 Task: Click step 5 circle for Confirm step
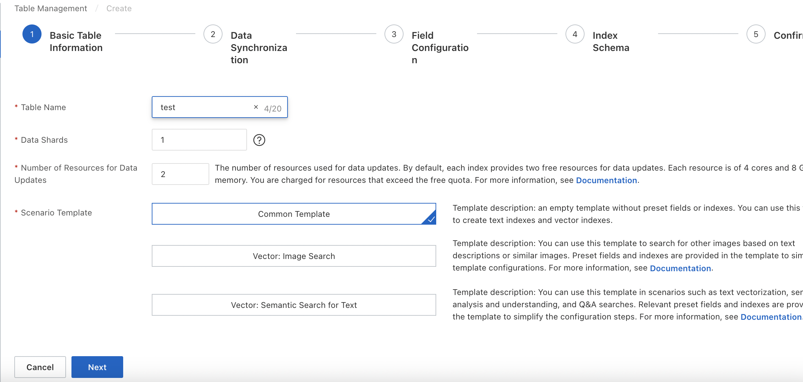tap(756, 34)
